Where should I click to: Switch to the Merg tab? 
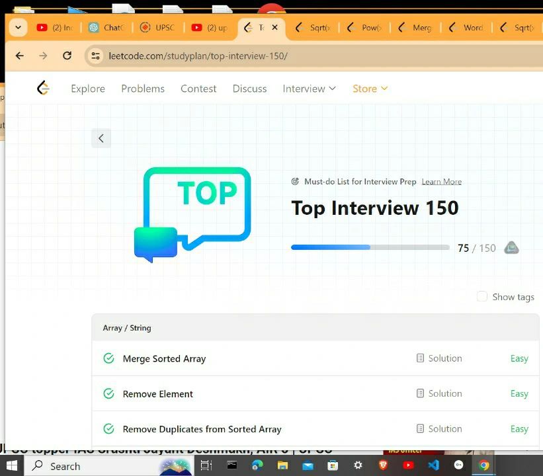pyautogui.click(x=415, y=27)
